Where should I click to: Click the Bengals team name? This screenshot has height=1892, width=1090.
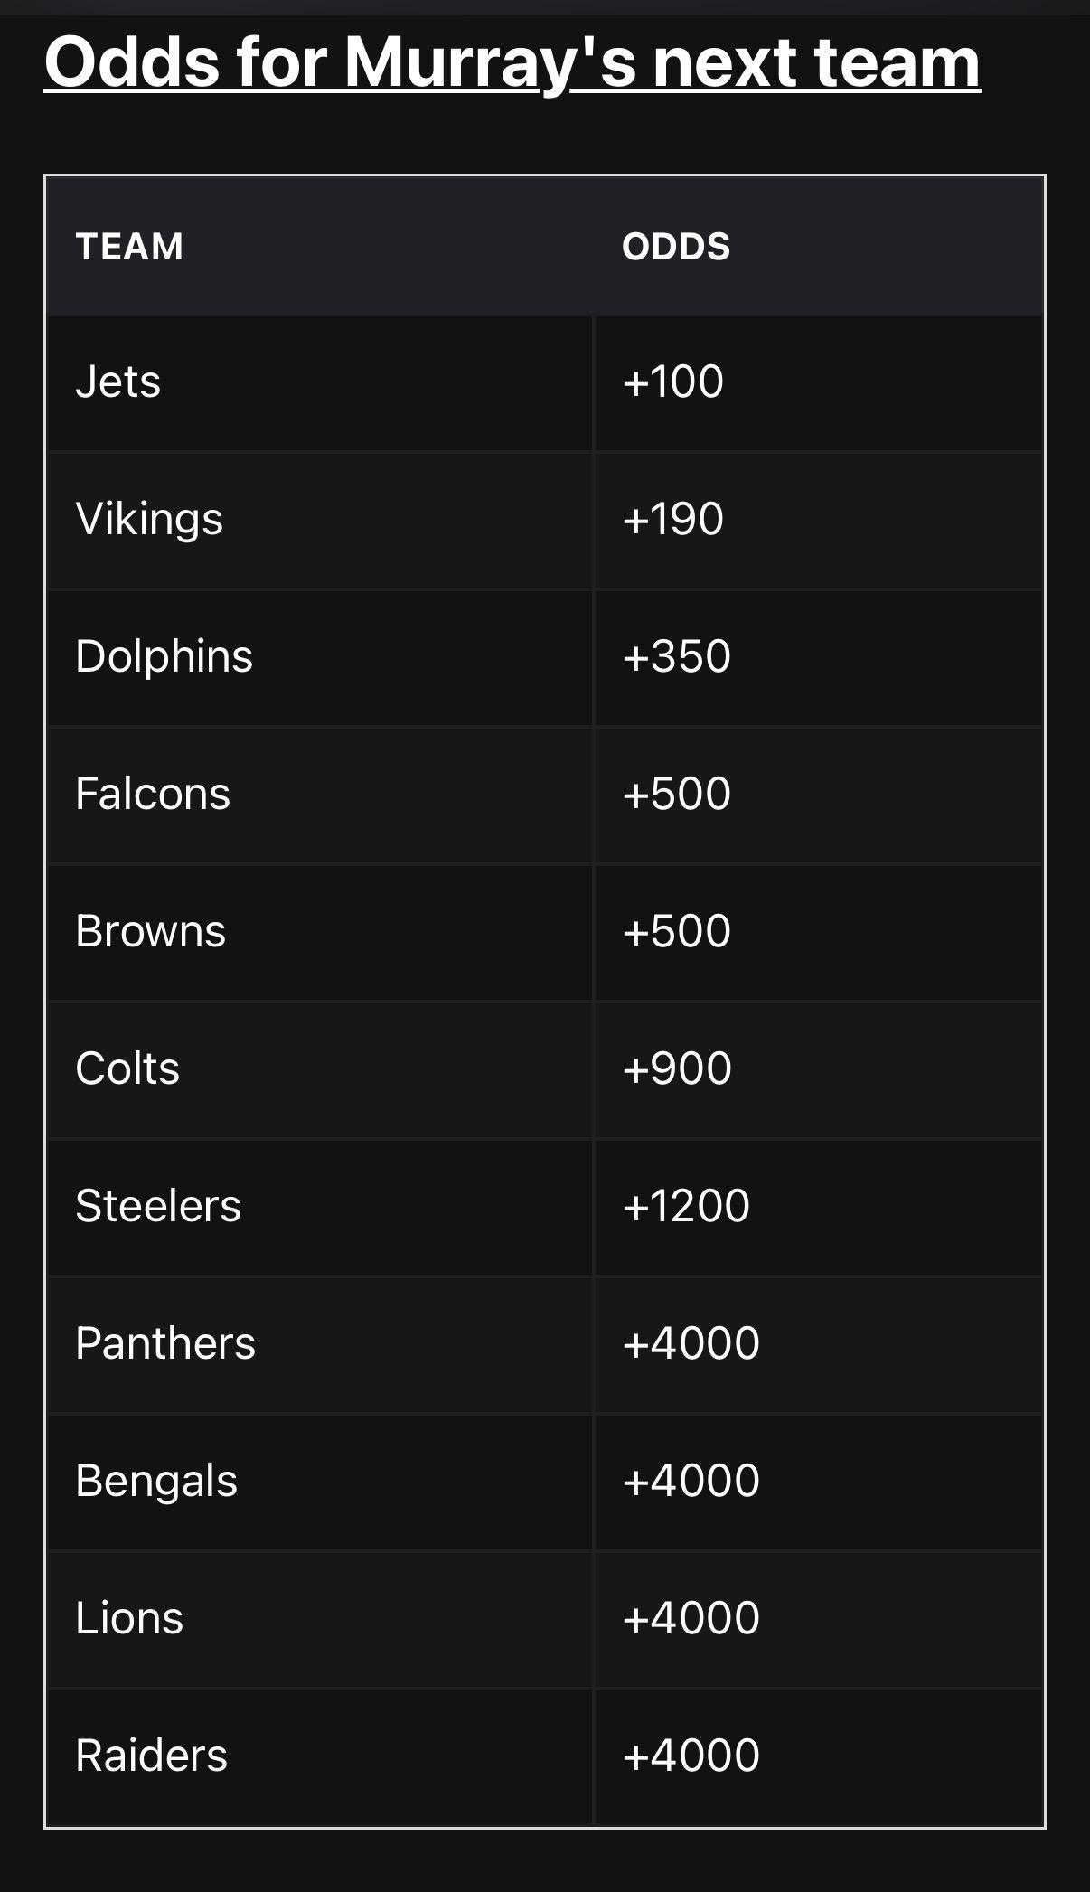point(156,1481)
